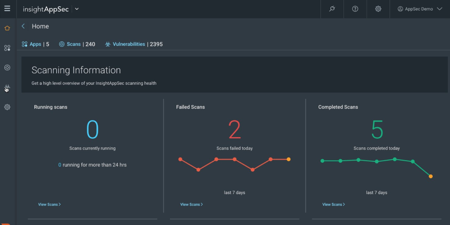Image resolution: width=450 pixels, height=225 pixels.
Task: Open sidebar Settings gear icon
Action: click(7, 107)
